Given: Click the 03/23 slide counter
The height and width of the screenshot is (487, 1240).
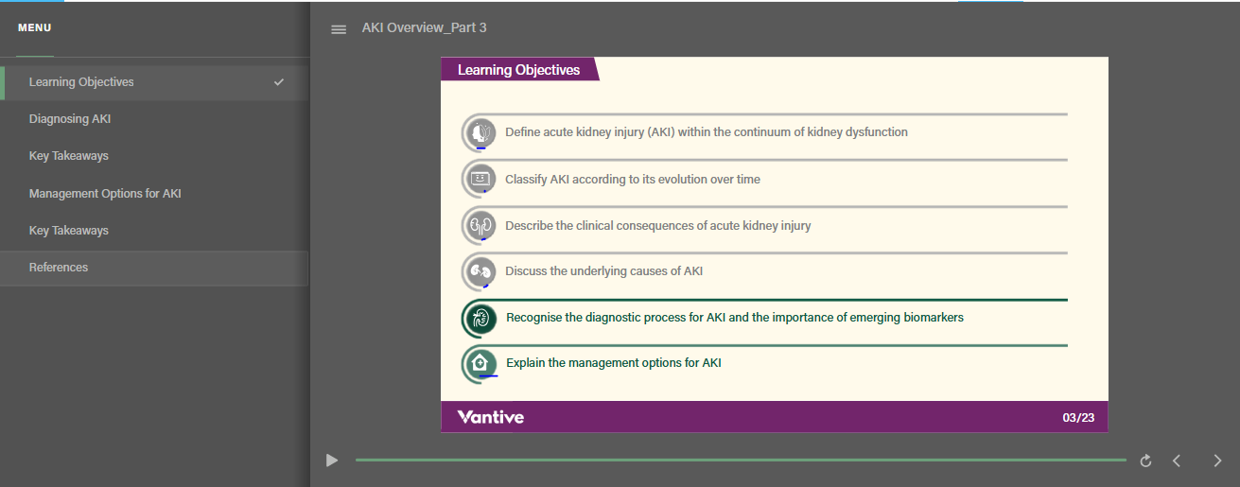Looking at the screenshot, I should pyautogui.click(x=1078, y=417).
